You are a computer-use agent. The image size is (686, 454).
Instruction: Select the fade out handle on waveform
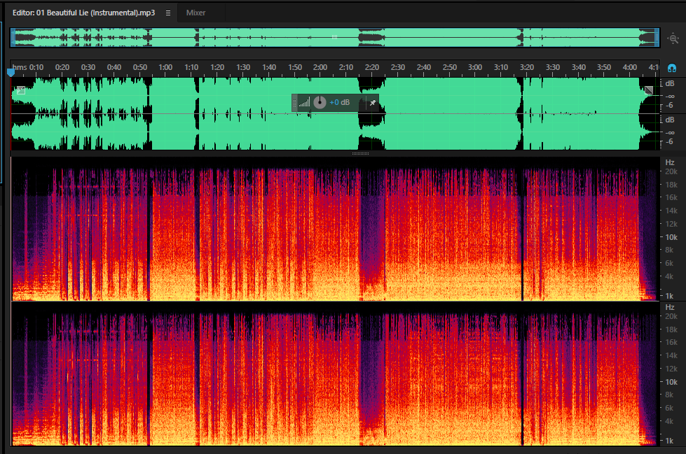(x=649, y=90)
